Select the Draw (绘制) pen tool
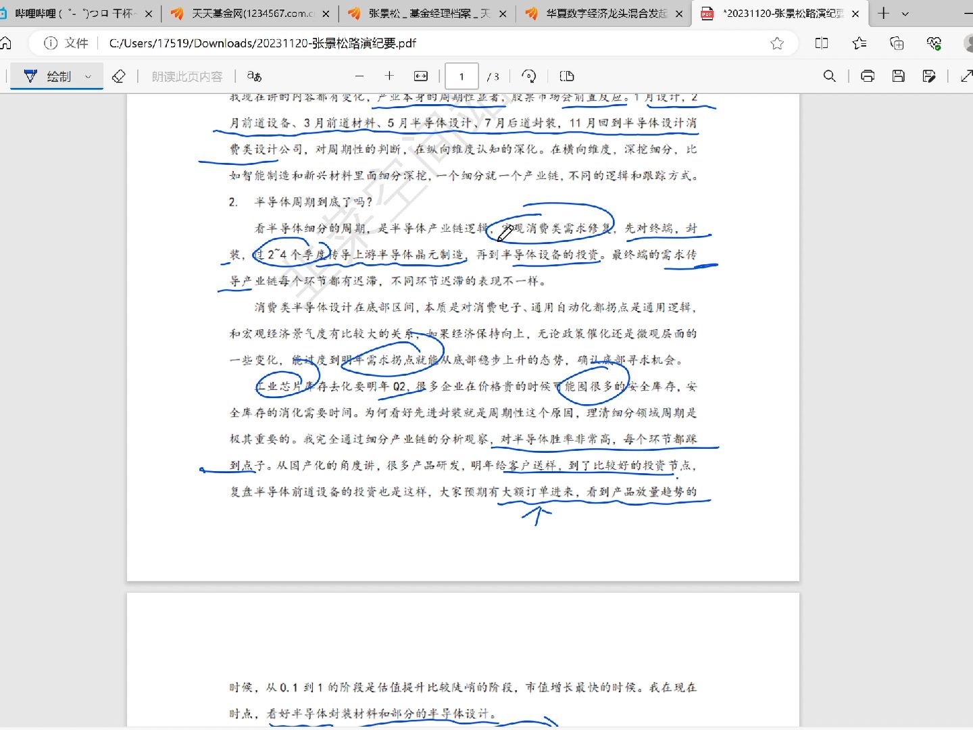Viewport: 973px width, 730px height. pyautogui.click(x=47, y=76)
